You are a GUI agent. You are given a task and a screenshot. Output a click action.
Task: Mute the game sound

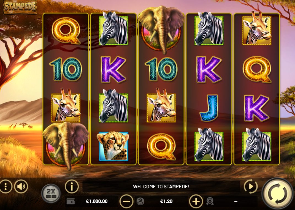click(x=21, y=187)
